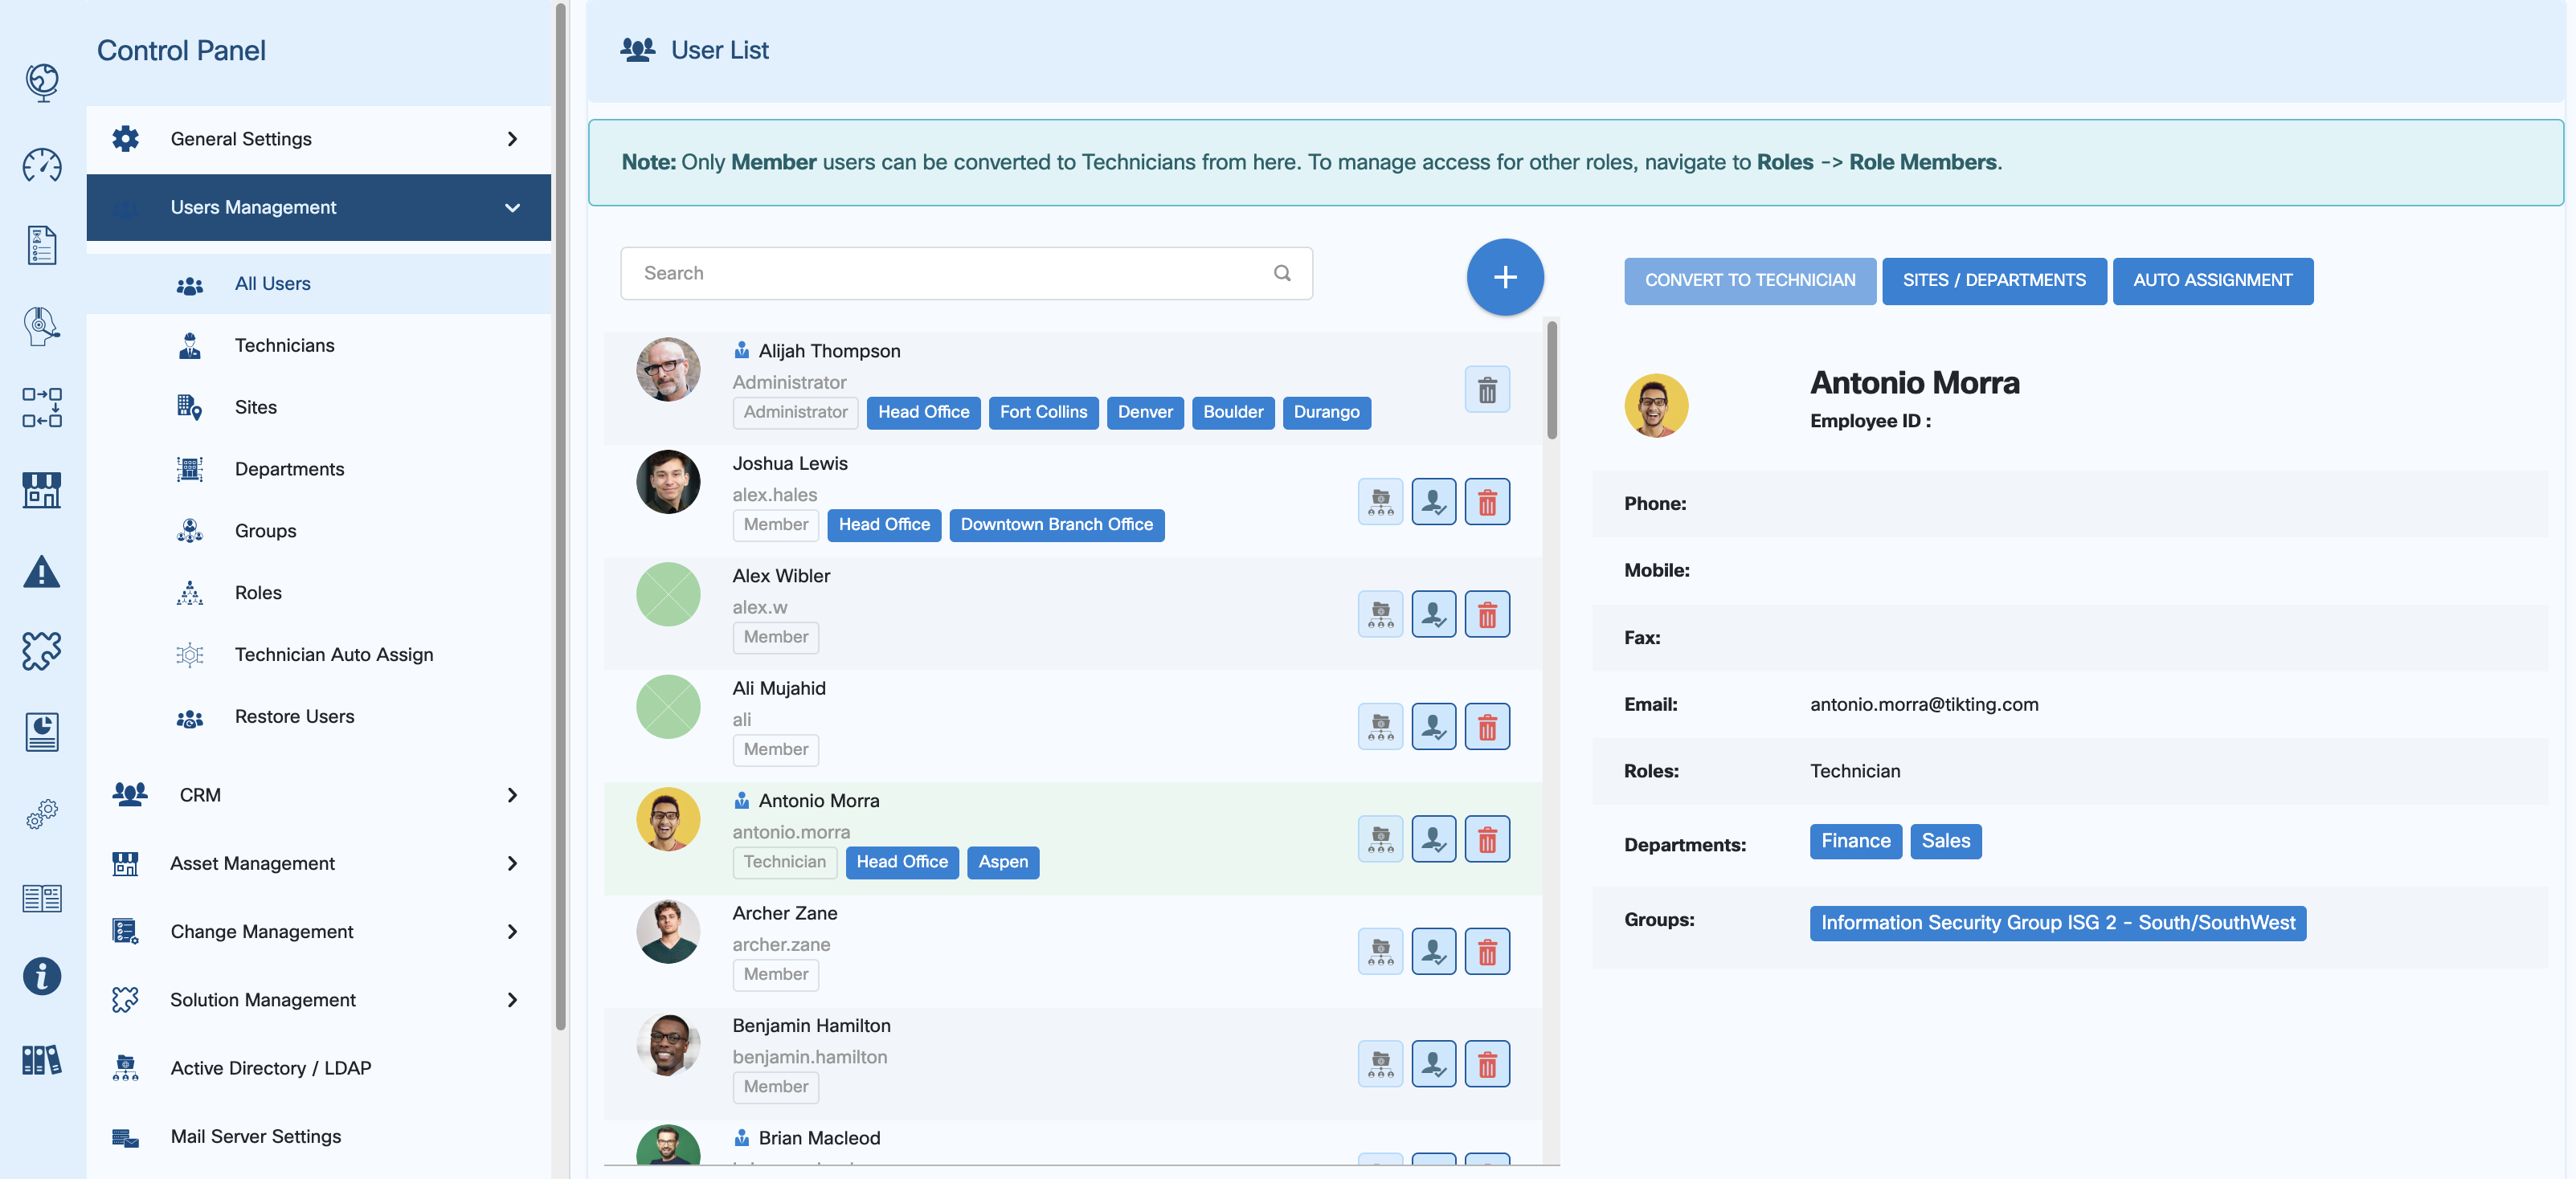Select Roles in users submenu

pyautogui.click(x=258, y=593)
